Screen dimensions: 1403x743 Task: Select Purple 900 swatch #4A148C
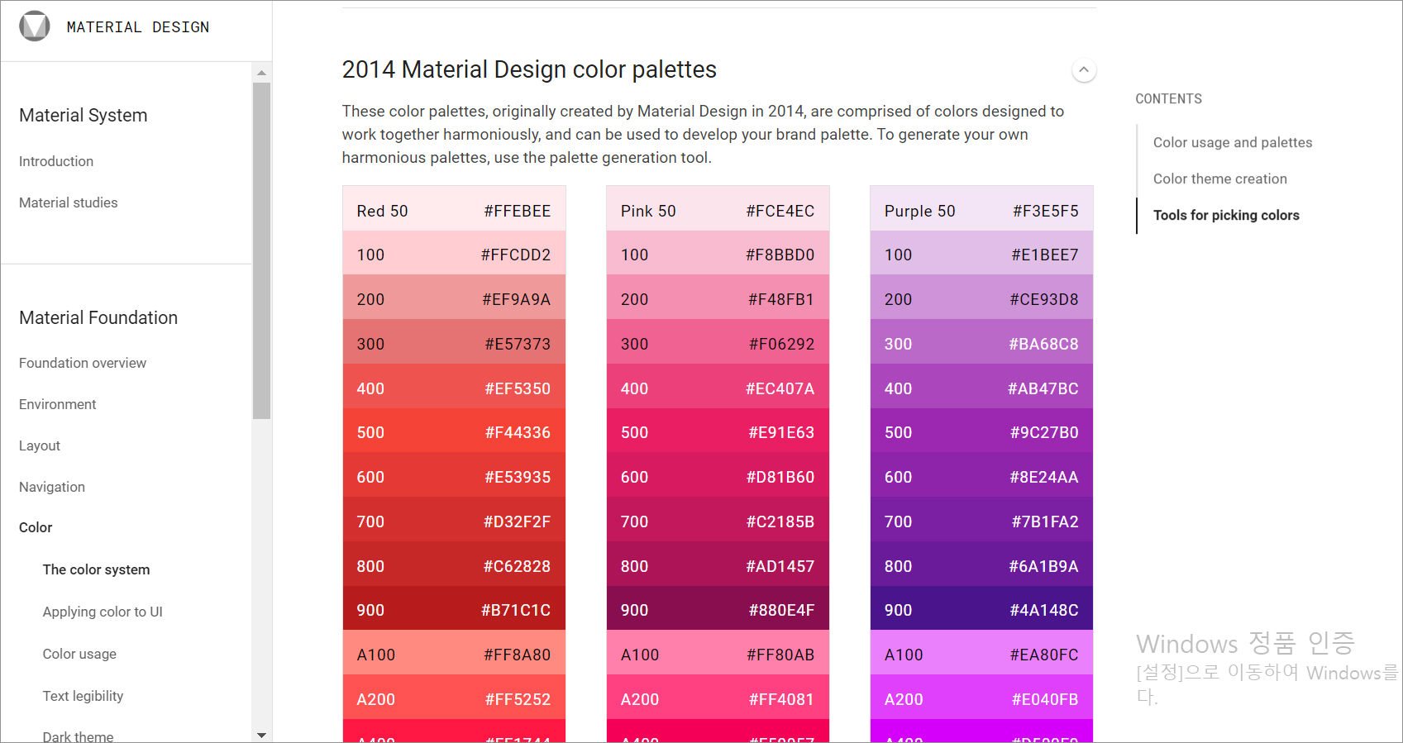point(981,608)
